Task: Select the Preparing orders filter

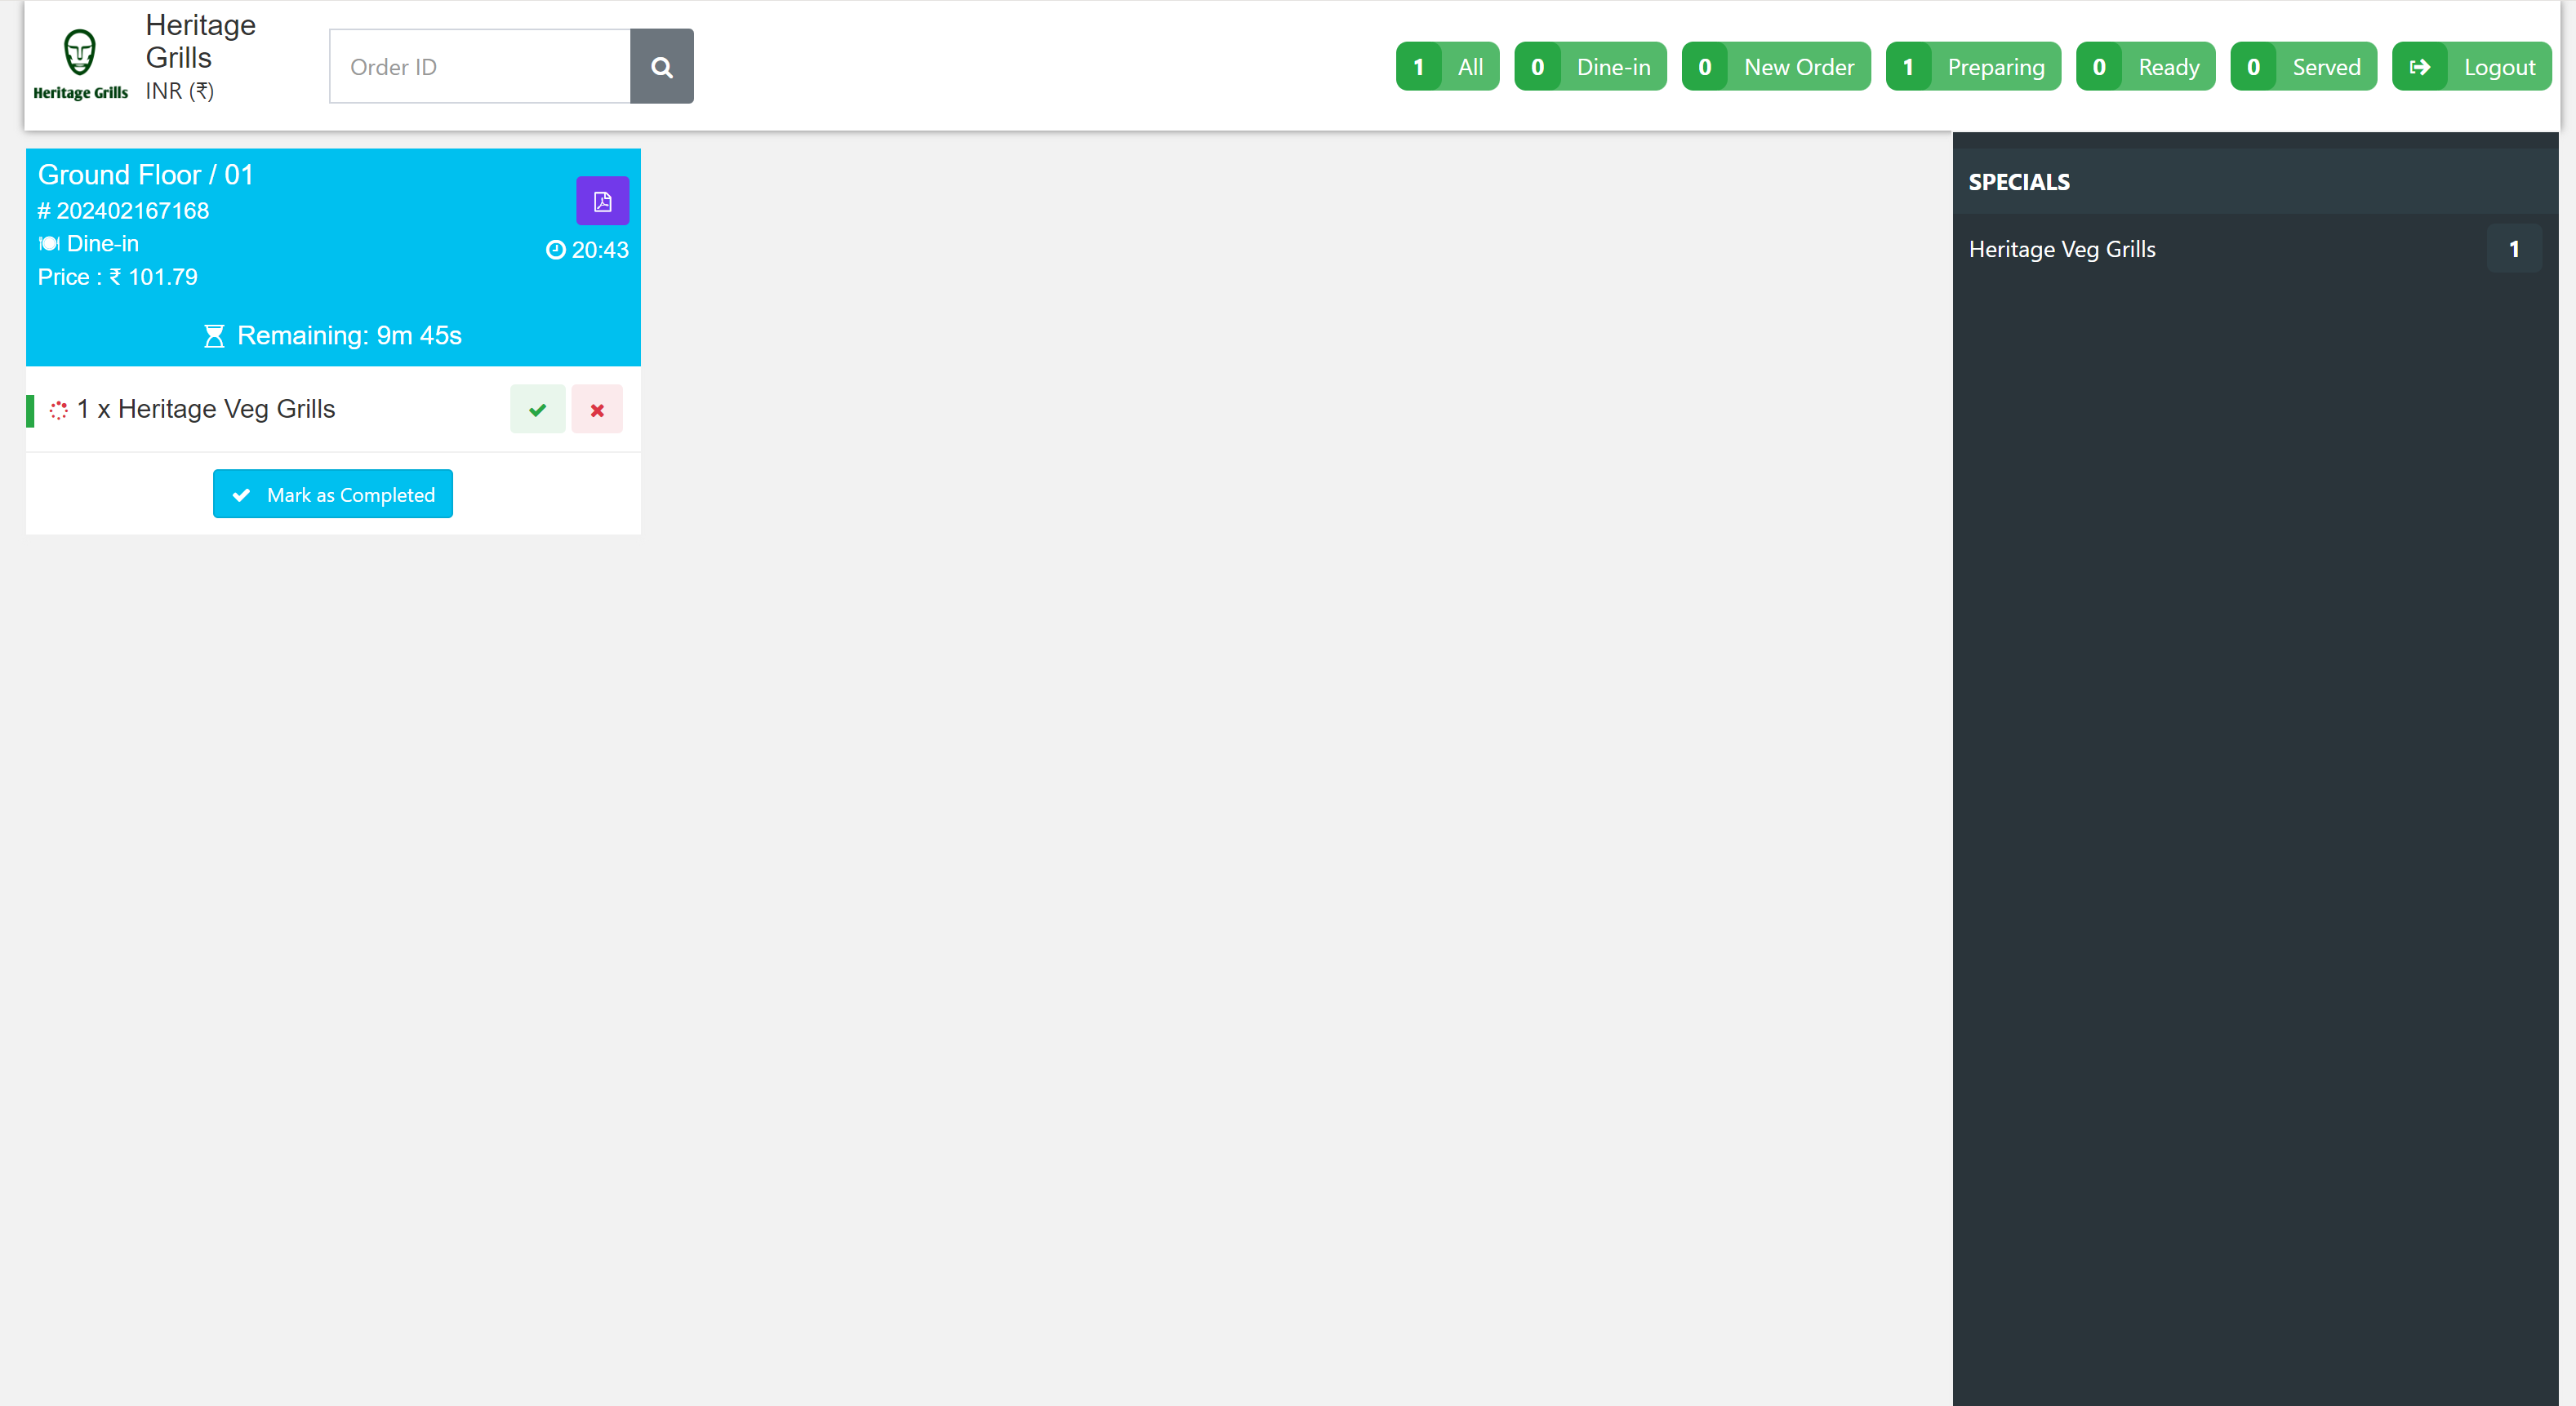Action: tap(1973, 67)
